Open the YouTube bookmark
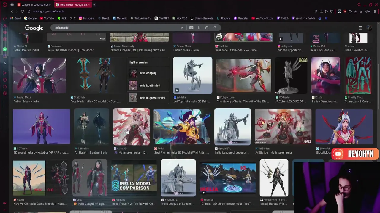This screenshot has height=213, width=380. [47, 18]
